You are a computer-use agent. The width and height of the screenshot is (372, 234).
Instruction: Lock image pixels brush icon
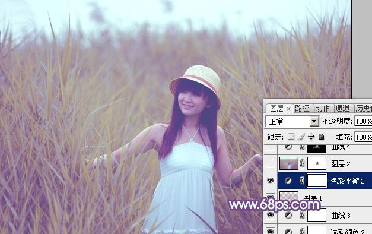click(x=301, y=137)
